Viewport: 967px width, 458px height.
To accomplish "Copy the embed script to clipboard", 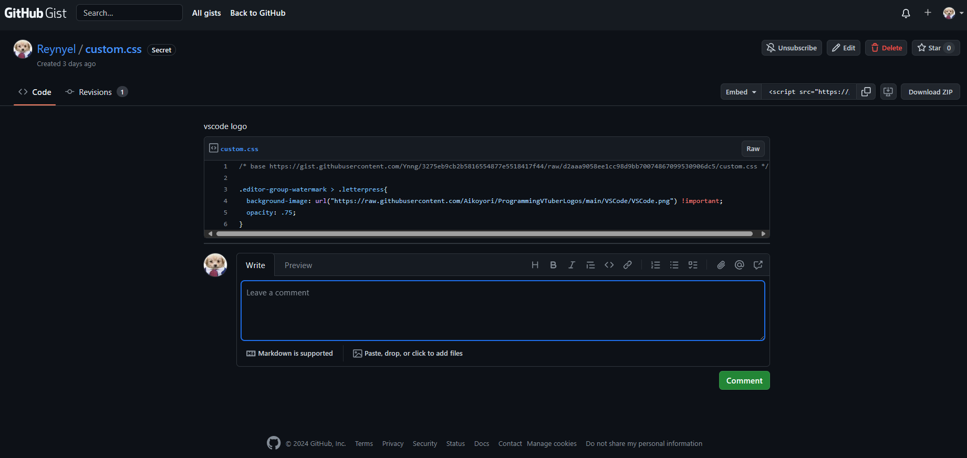I will tap(866, 92).
